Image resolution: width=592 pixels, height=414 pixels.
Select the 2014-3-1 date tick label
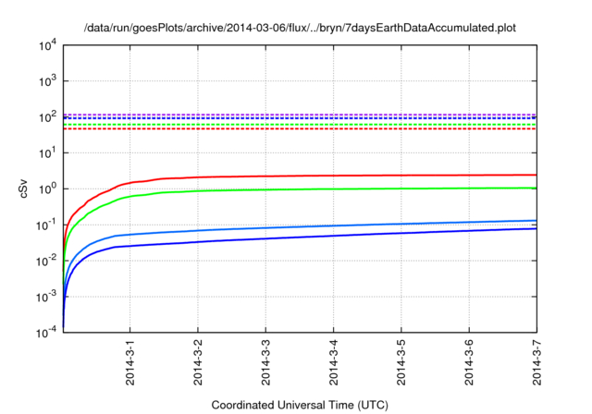coord(129,362)
